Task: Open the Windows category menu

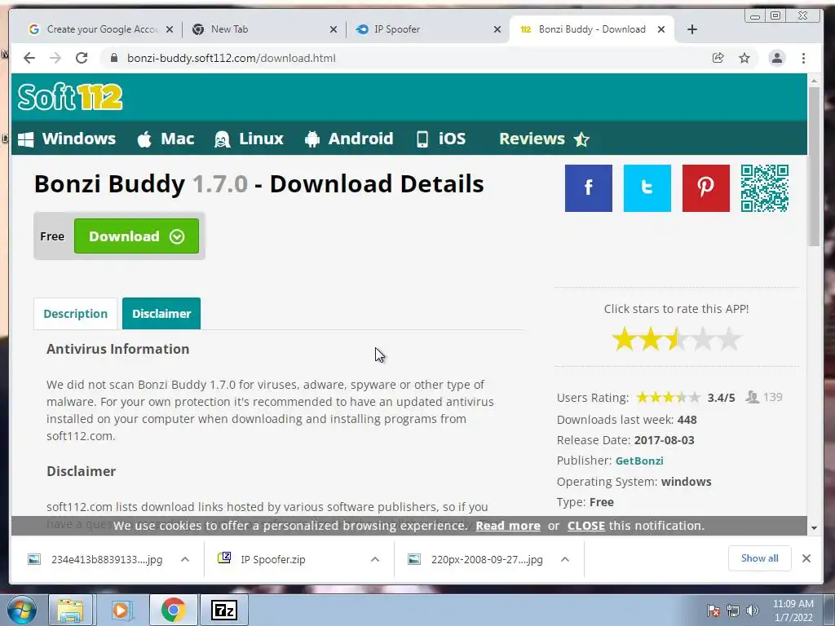Action: 67,139
